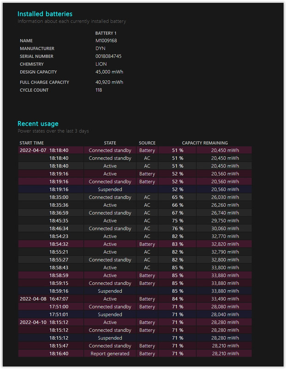
Task: Click the START TIME column header
Action: coord(32,143)
